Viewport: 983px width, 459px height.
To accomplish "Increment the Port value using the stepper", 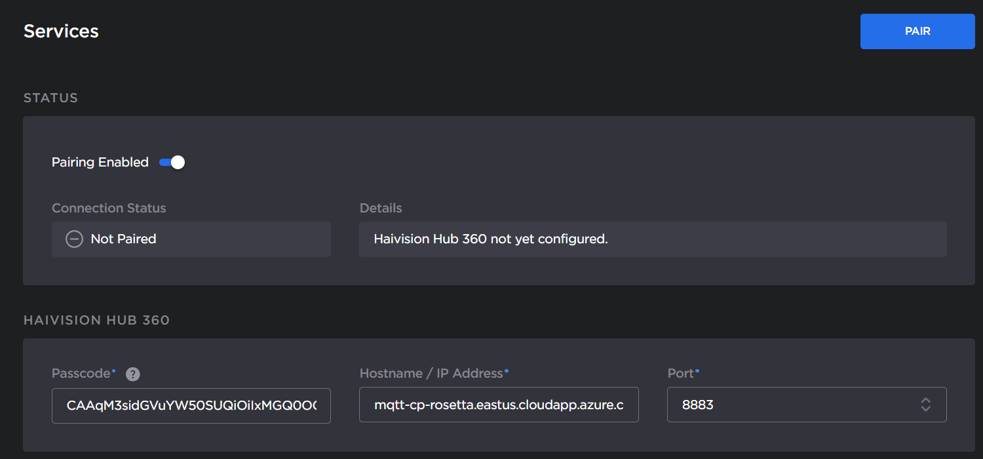I will click(x=926, y=401).
